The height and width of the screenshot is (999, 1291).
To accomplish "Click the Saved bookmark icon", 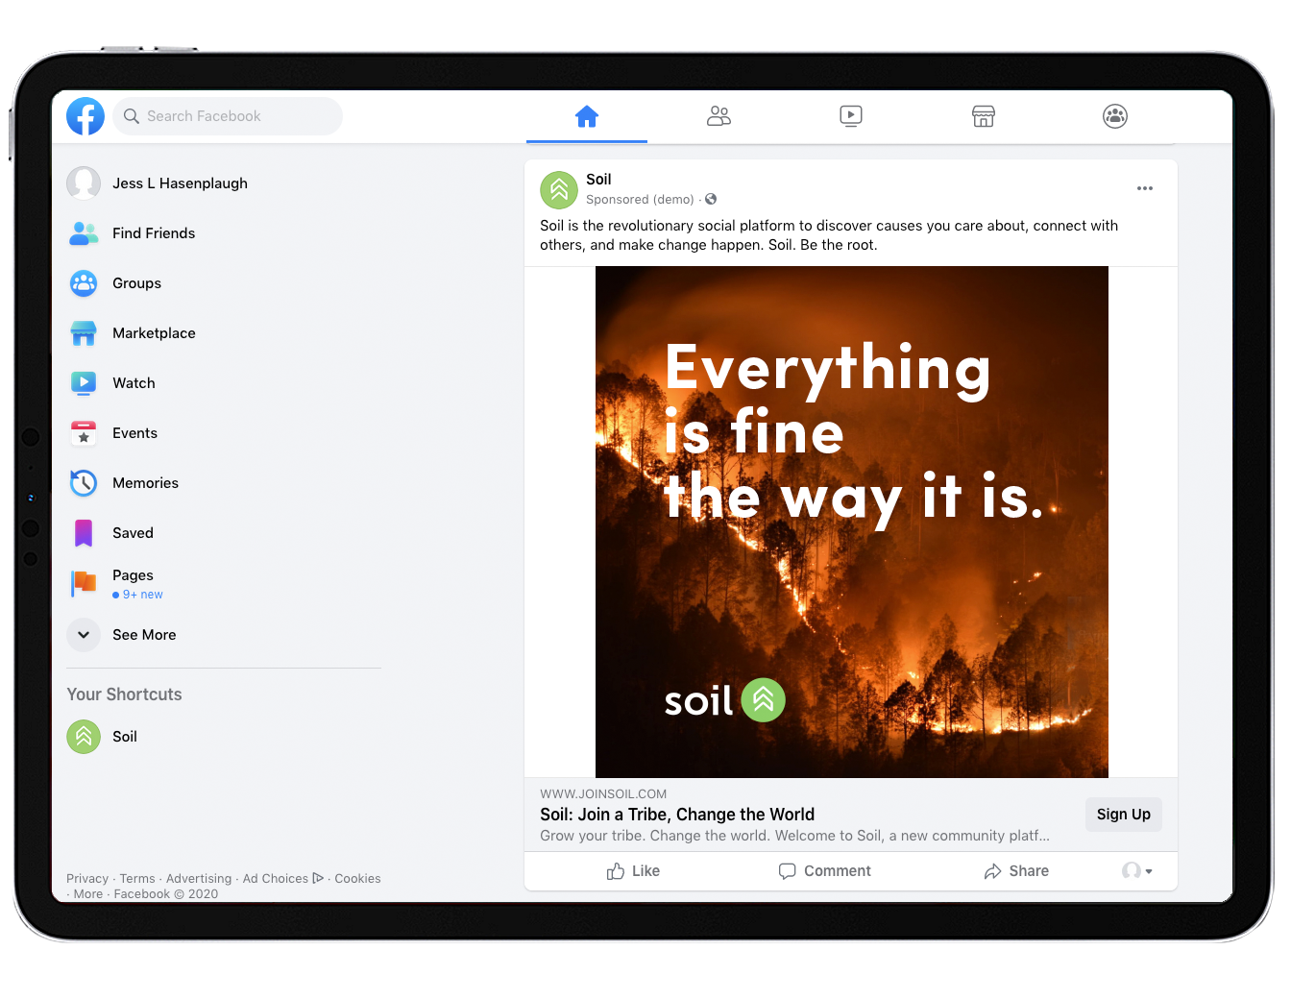I will tap(84, 533).
